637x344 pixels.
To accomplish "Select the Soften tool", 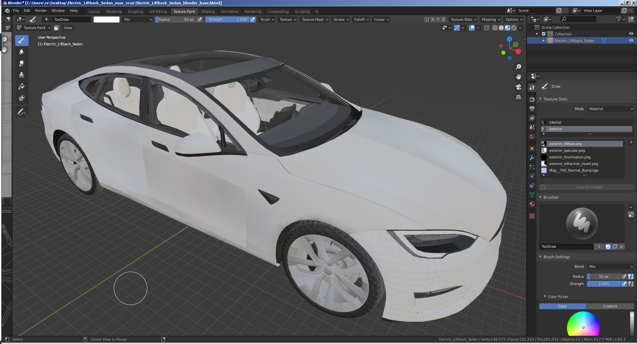I will point(22,52).
